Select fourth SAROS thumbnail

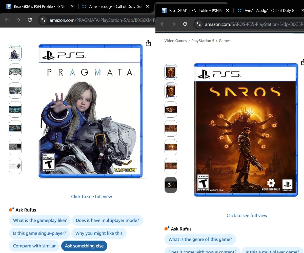coord(171,128)
